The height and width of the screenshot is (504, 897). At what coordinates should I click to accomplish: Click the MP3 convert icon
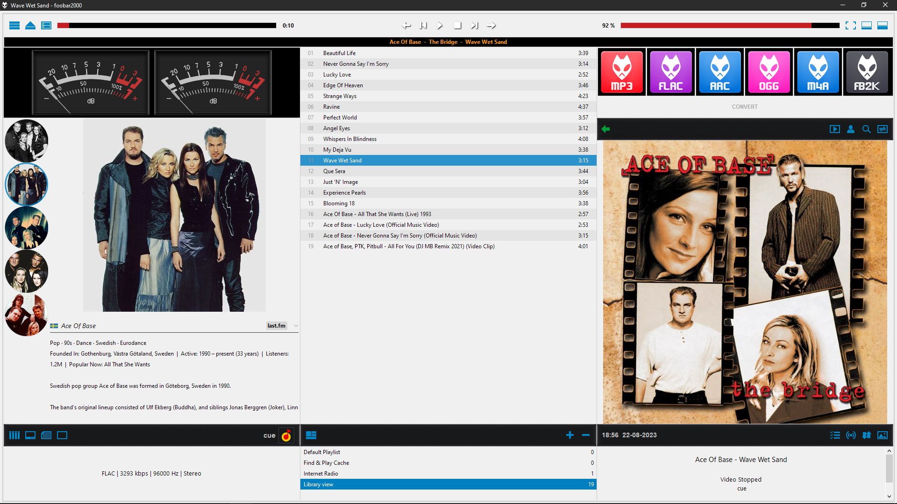point(622,72)
